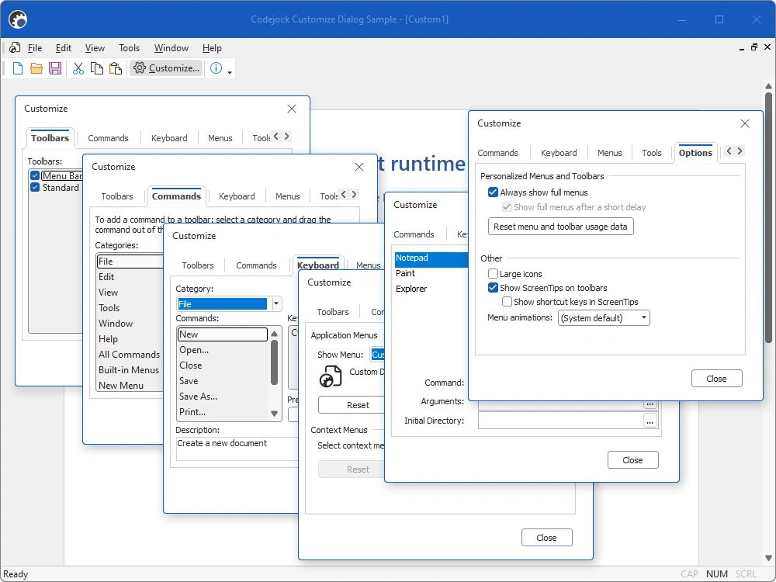Open the File menu

point(35,48)
